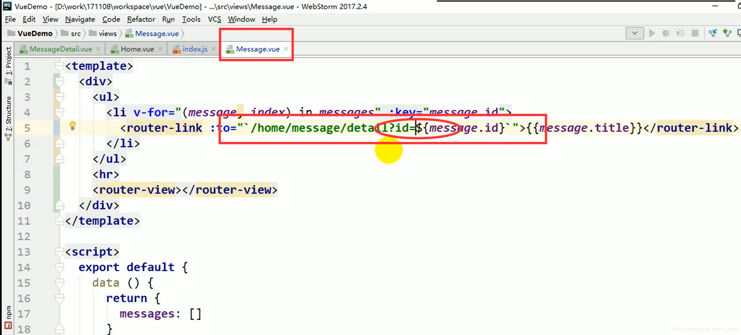Close the Home.vue tab
Viewport: 741px width, 335px height.
(x=160, y=49)
